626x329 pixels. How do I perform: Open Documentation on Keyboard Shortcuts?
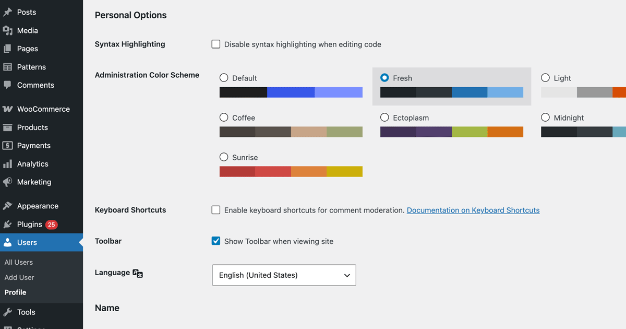pyautogui.click(x=473, y=210)
